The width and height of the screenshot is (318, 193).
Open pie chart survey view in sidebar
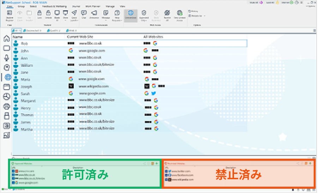(x=7, y=97)
